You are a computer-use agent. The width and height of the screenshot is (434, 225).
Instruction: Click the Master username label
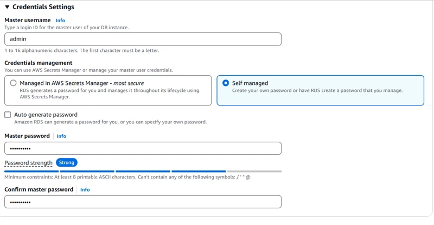pos(28,21)
